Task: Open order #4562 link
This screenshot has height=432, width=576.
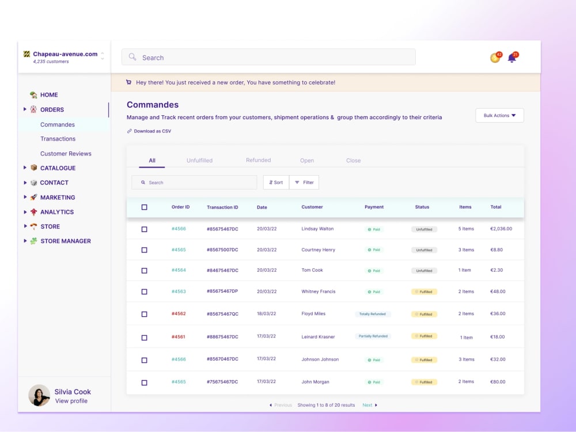Action: tap(179, 314)
